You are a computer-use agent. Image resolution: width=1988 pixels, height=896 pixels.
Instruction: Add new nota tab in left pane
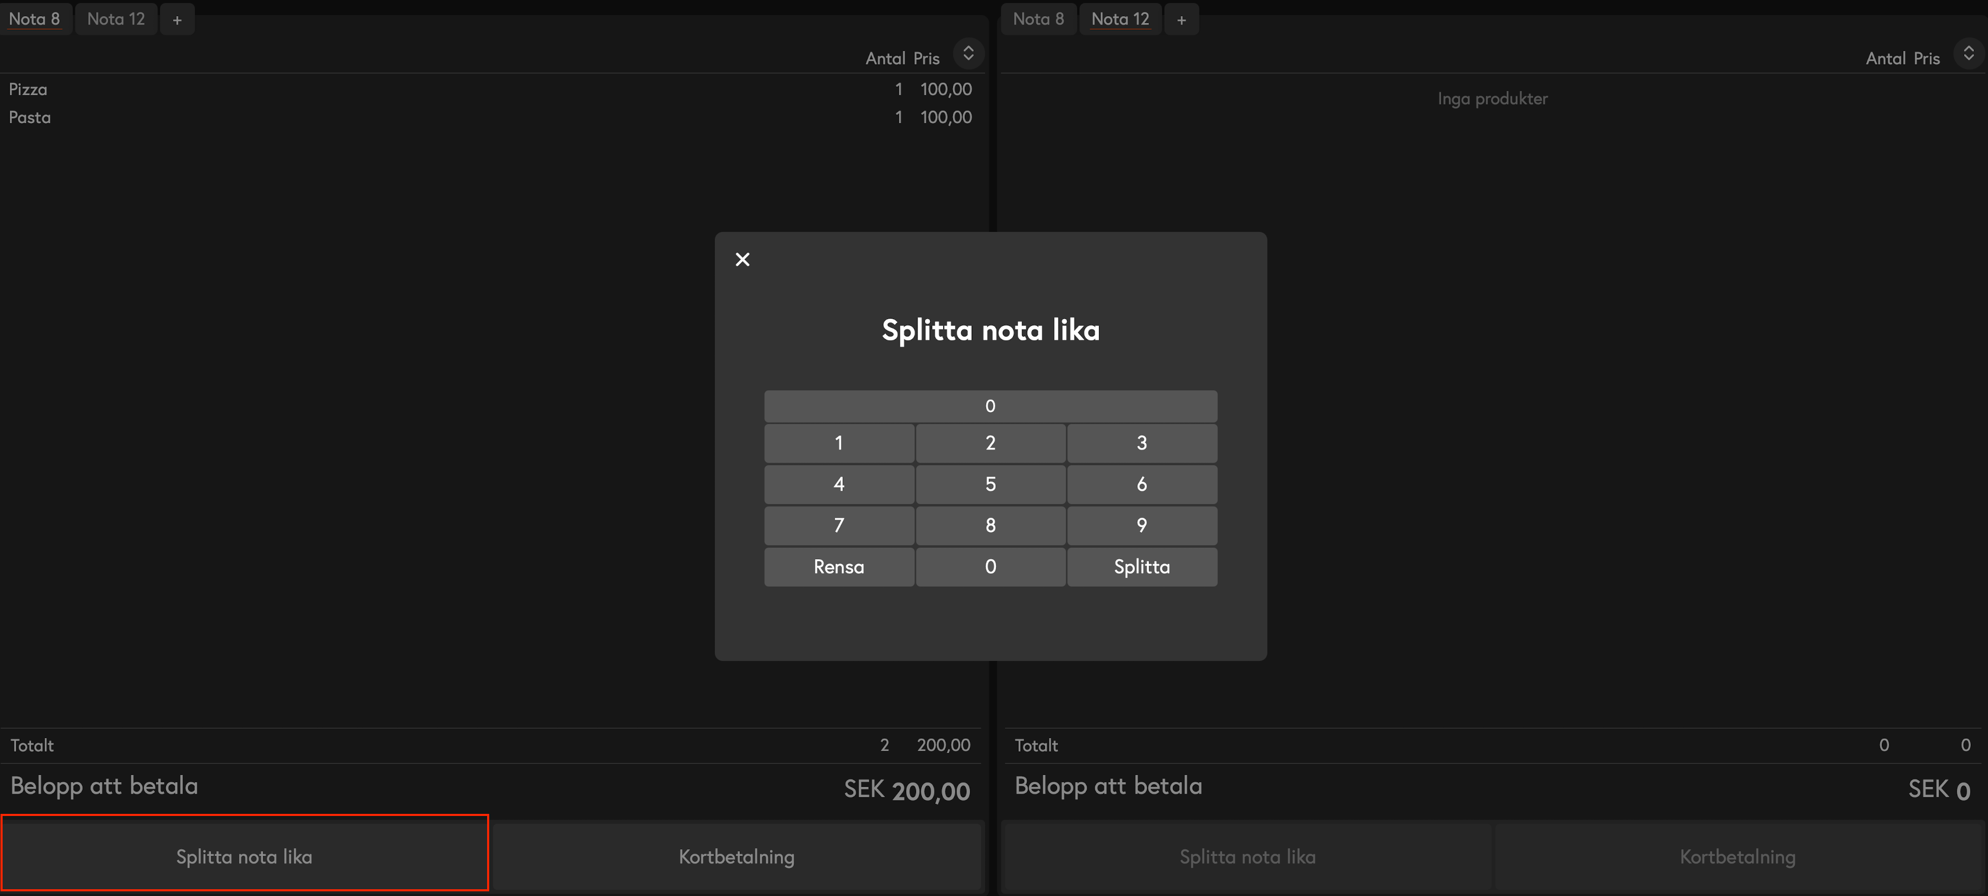[177, 19]
